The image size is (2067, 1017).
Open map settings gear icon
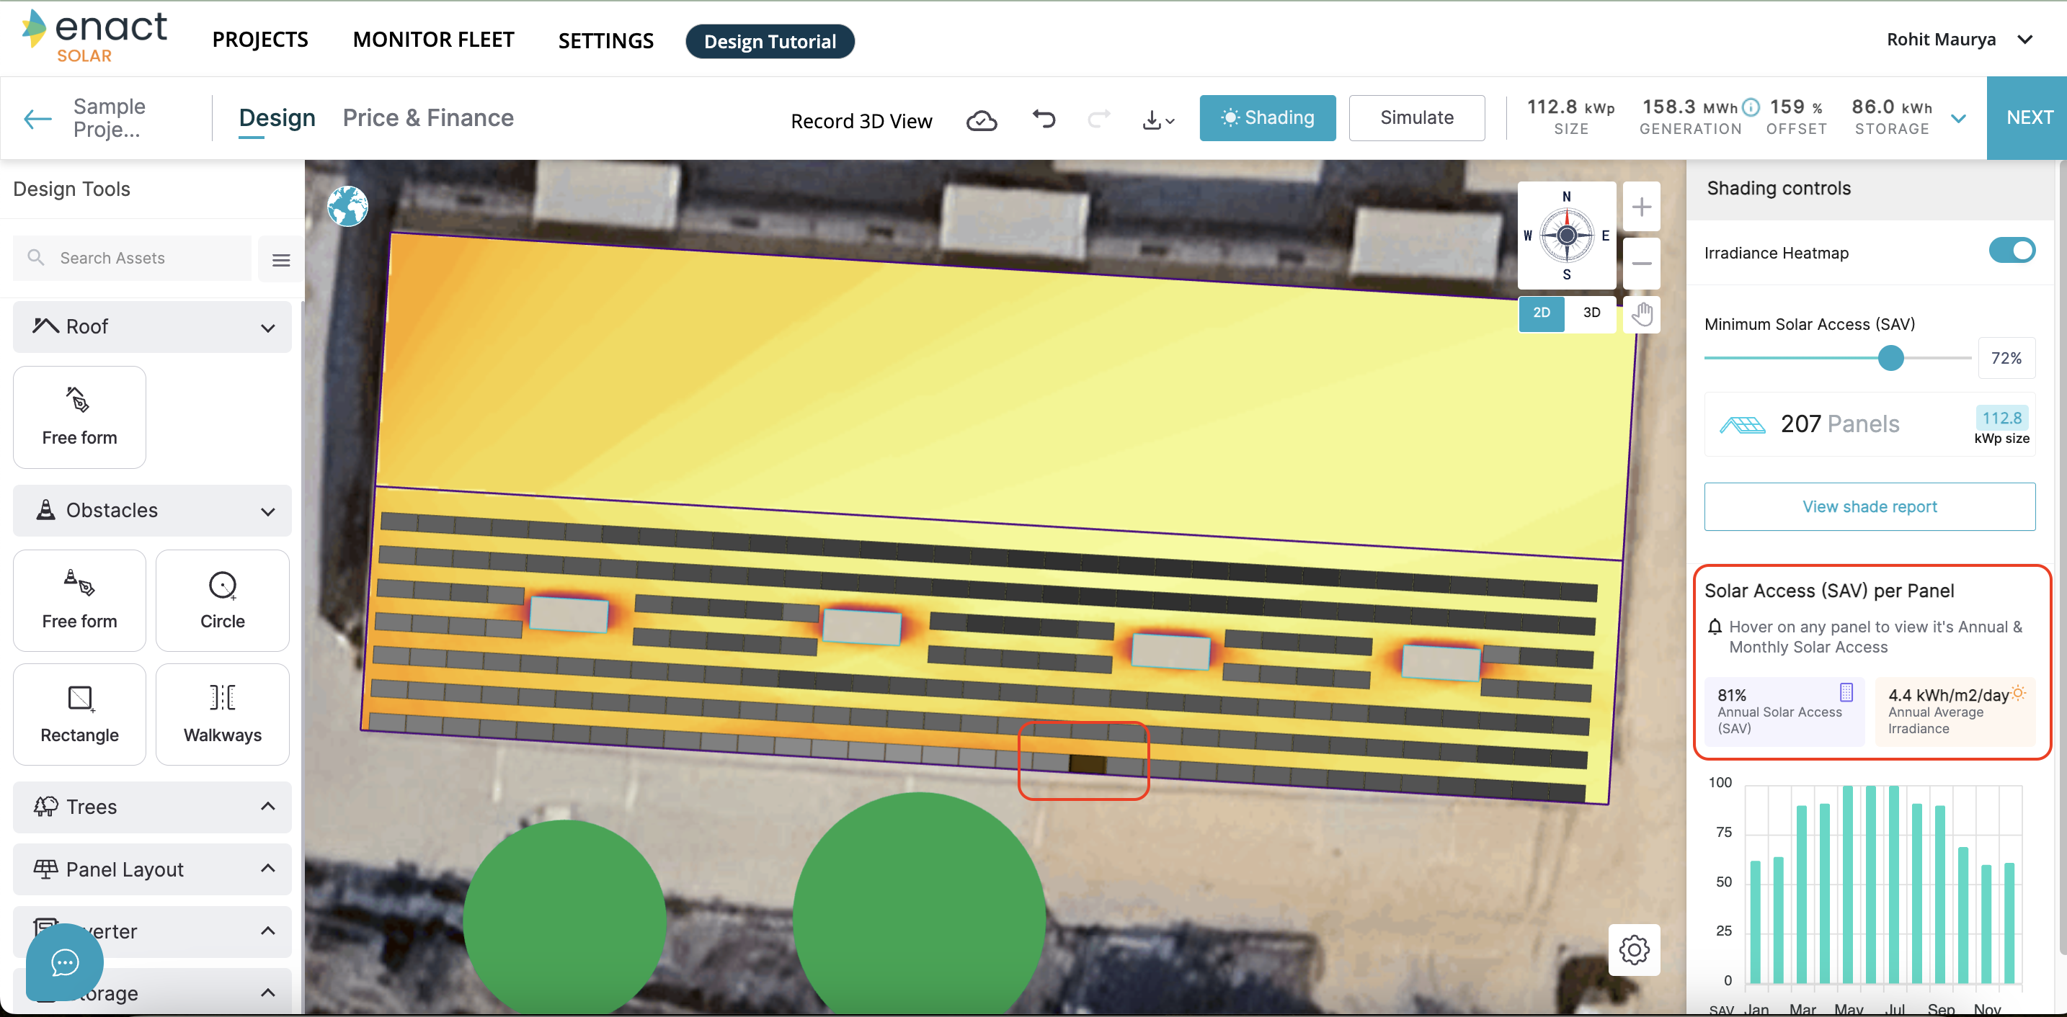(1634, 949)
